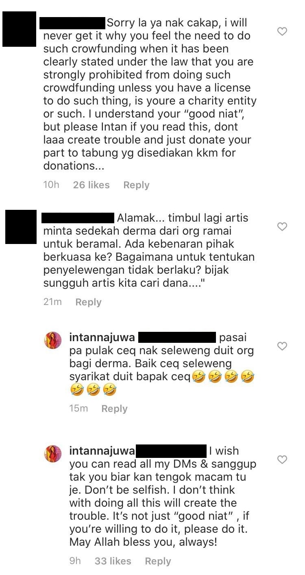Open intannajuwa username on the 9h reply
The width and height of the screenshot is (305, 575).
(x=102, y=451)
